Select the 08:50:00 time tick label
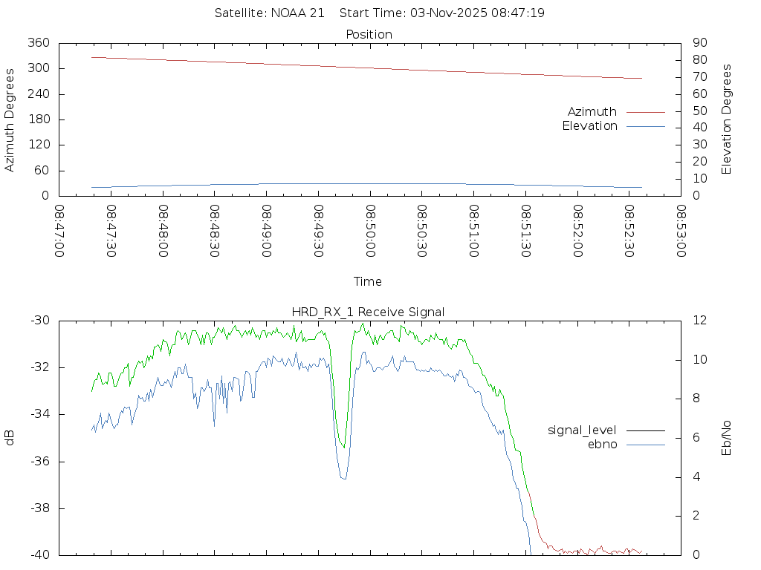761x570 pixels. (x=370, y=231)
